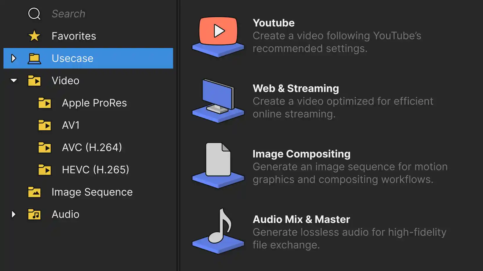Viewport: 483px width, 271px height.
Task: Click the motion graphics compositing description
Action: [x=350, y=173]
